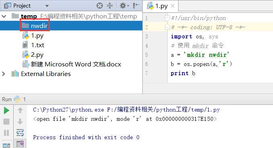Click the scroll from source target icon

pyautogui.click(x=100, y=6)
